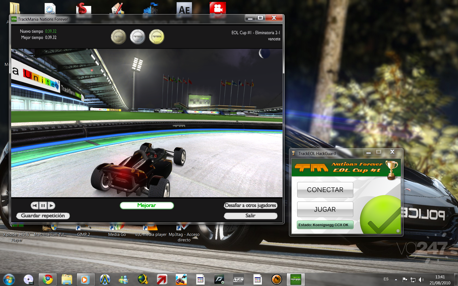This screenshot has width=458, height=286.
Task: Open Windows Explorer from the taskbar
Action: pos(67,279)
